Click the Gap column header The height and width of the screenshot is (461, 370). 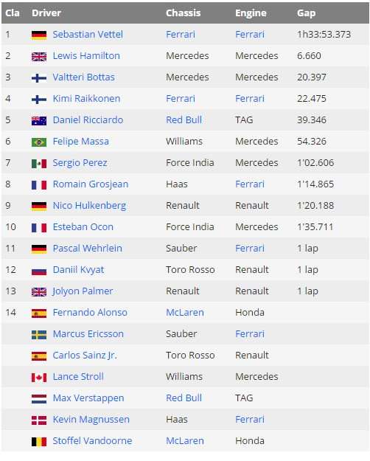click(306, 13)
